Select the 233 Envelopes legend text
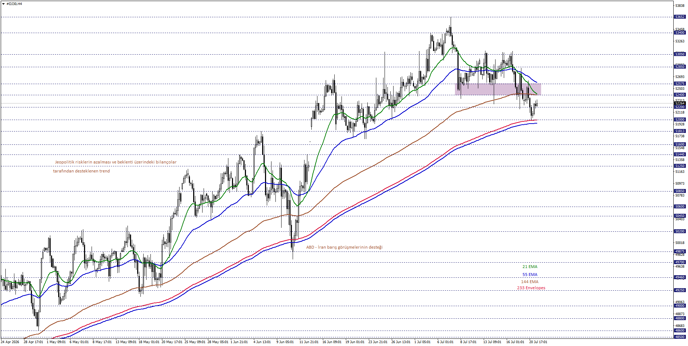The width and height of the screenshot is (688, 346). pos(531,288)
